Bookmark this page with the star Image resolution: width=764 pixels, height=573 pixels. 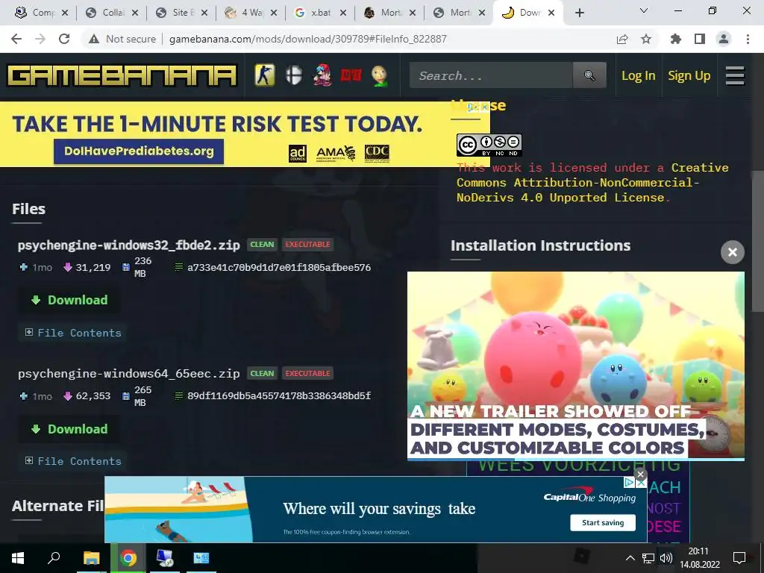pyautogui.click(x=646, y=39)
